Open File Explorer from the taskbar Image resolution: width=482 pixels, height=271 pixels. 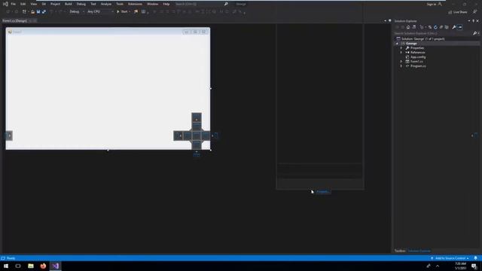tap(31, 266)
